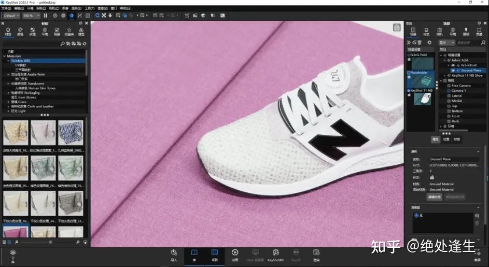The height and width of the screenshot is (267, 489).
Task: Open the Default workspace dropdown
Action: tap(12, 16)
